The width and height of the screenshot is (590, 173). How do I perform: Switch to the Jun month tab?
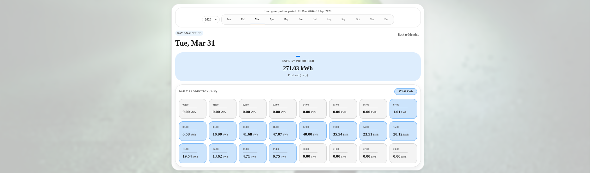point(300,20)
